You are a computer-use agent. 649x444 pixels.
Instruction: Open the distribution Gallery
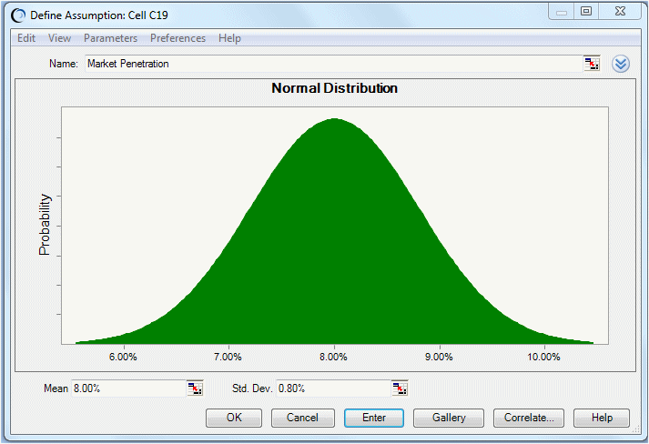pos(449,418)
